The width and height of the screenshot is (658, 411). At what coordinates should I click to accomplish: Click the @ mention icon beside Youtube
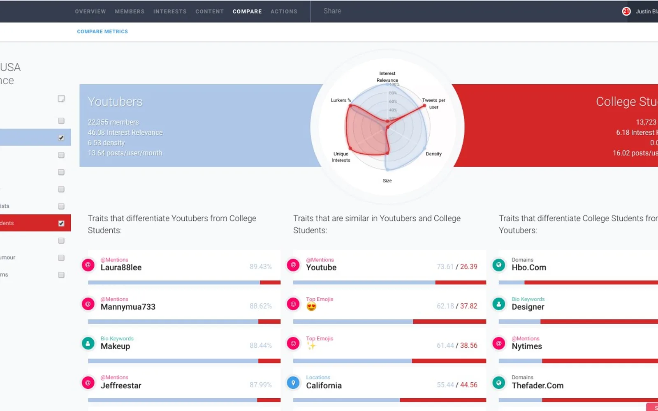pos(293,265)
